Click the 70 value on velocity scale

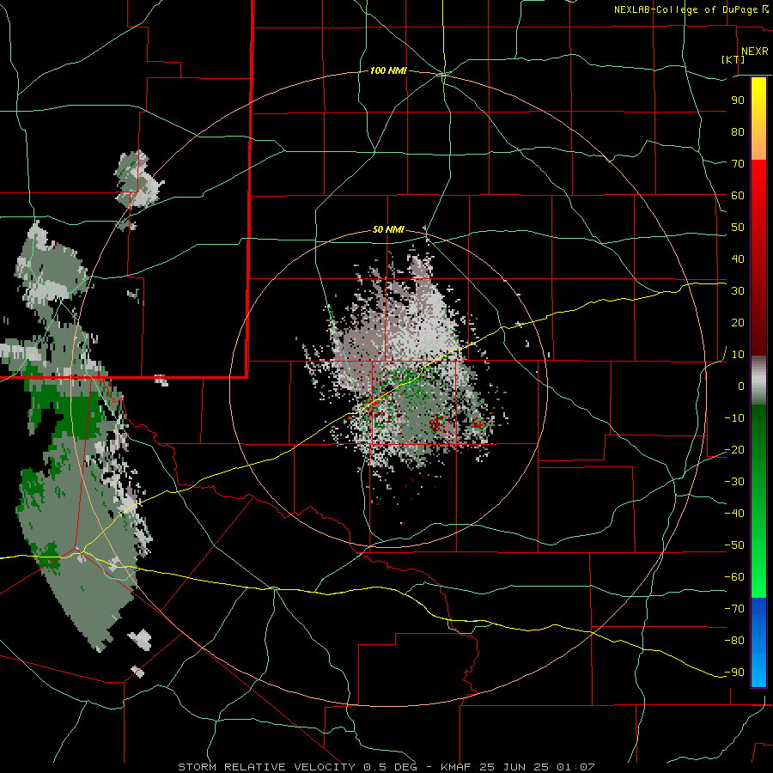(738, 164)
